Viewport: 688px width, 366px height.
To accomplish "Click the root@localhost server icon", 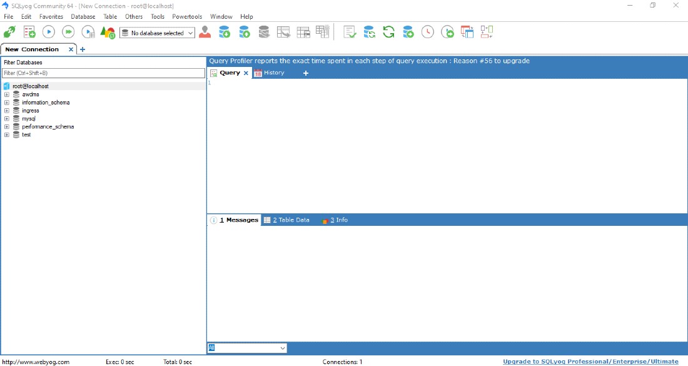I will pos(7,86).
